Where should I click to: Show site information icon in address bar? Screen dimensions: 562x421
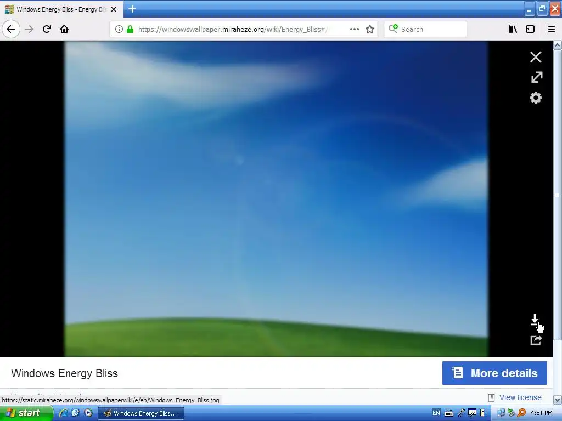click(119, 30)
